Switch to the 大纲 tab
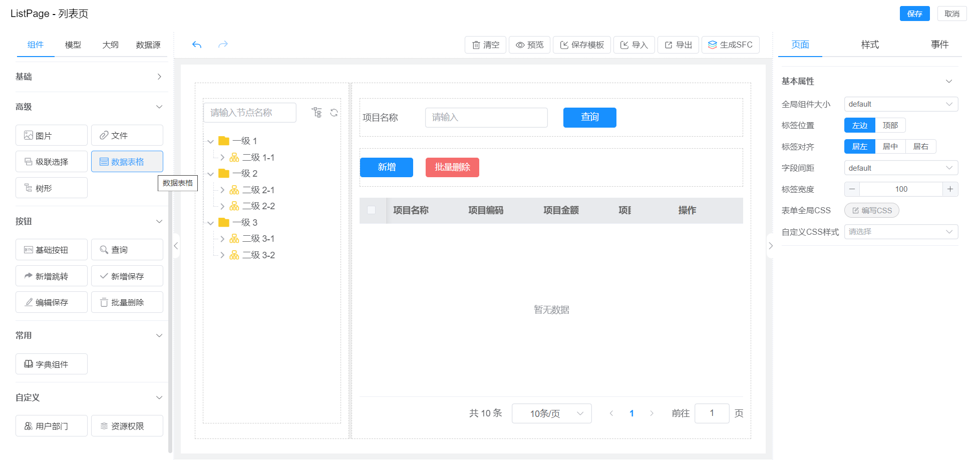This screenshot has height=468, width=973. [111, 45]
